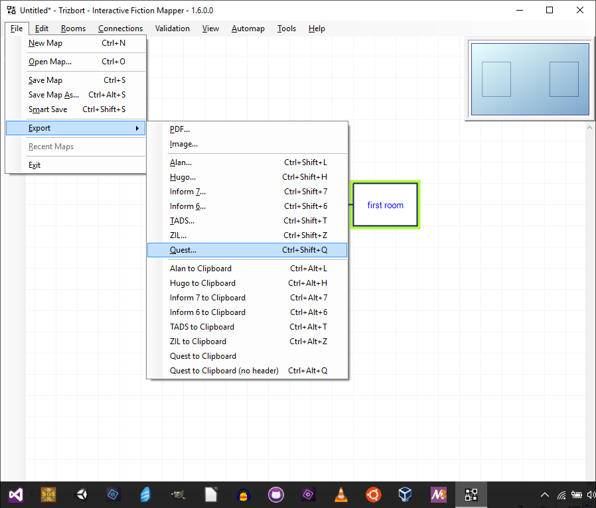
Task: Open VirtualBox from the taskbar
Action: (406, 495)
